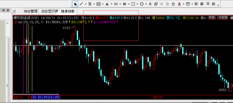Click the 平 close position button
The height and width of the screenshot is (103, 233).
pos(208,4)
